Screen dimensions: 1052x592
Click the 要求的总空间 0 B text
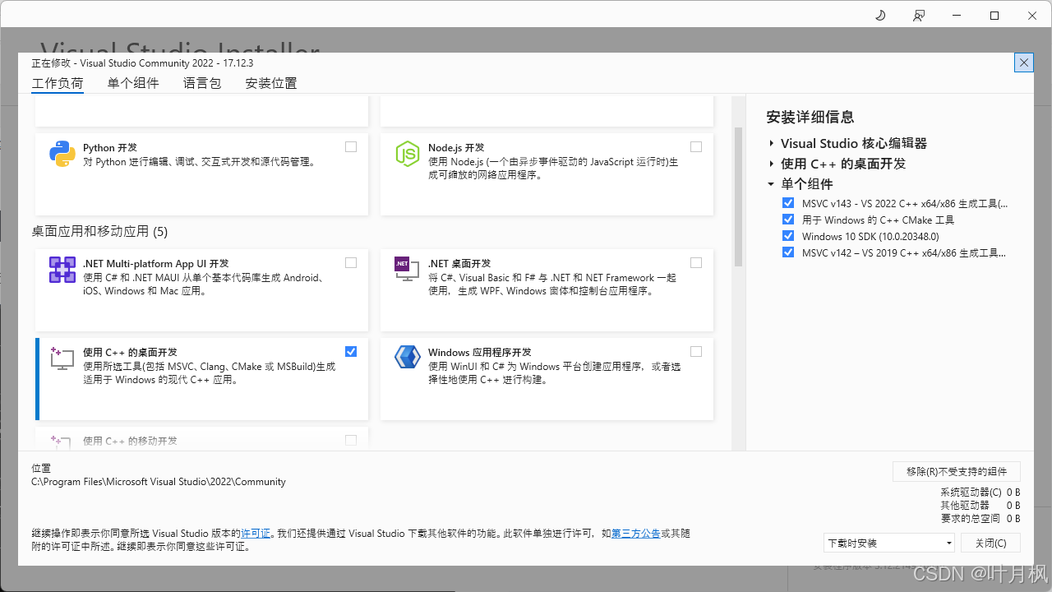tap(980, 519)
